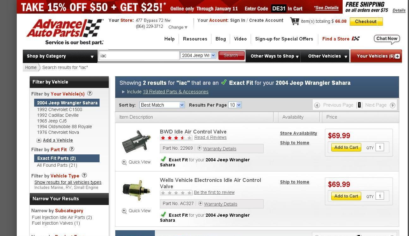The height and width of the screenshot is (236, 409).
Task: Open free shipping Details link
Action: 399,10
